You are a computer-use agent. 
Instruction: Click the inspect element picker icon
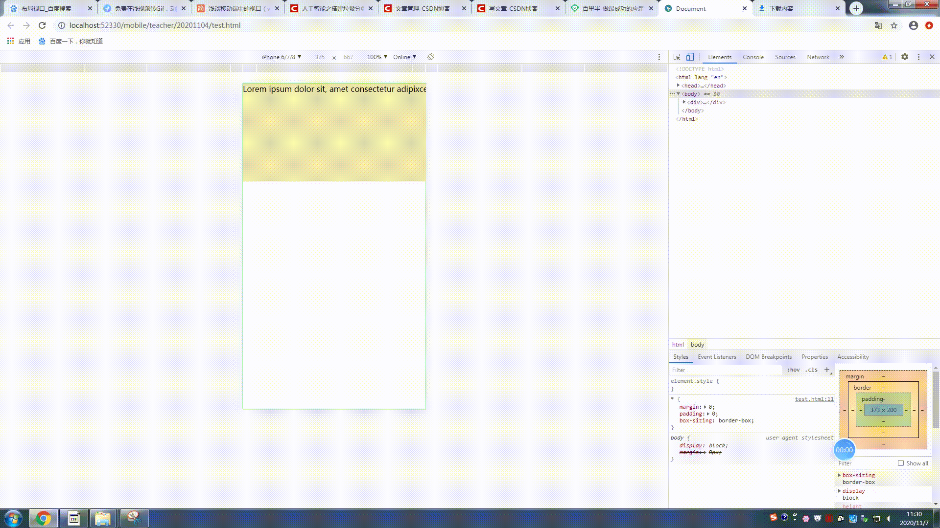[x=677, y=57]
